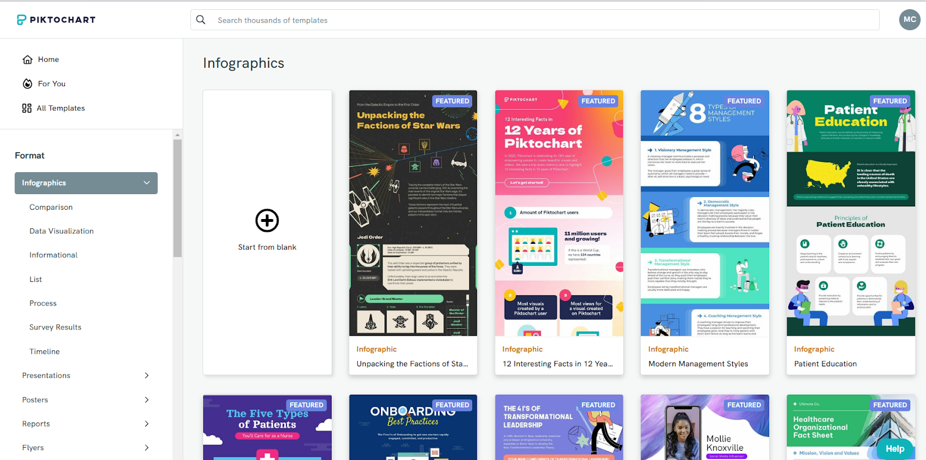
Task: Click Infographic label under Star Wars card
Action: pyautogui.click(x=376, y=349)
